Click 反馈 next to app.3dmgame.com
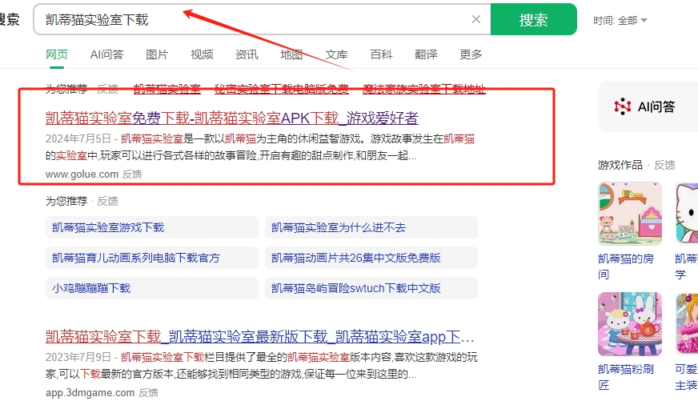 click(148, 392)
